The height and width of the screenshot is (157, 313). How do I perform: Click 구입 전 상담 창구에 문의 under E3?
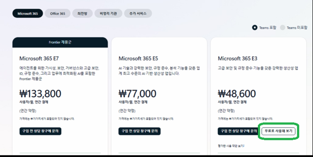[238, 131]
